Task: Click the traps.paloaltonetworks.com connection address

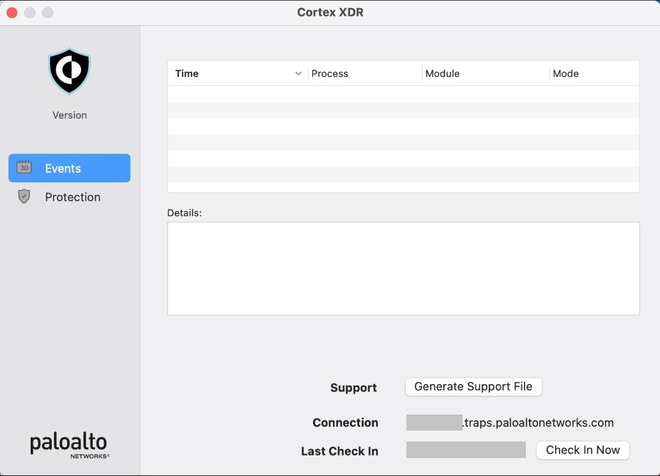Action: [538, 422]
